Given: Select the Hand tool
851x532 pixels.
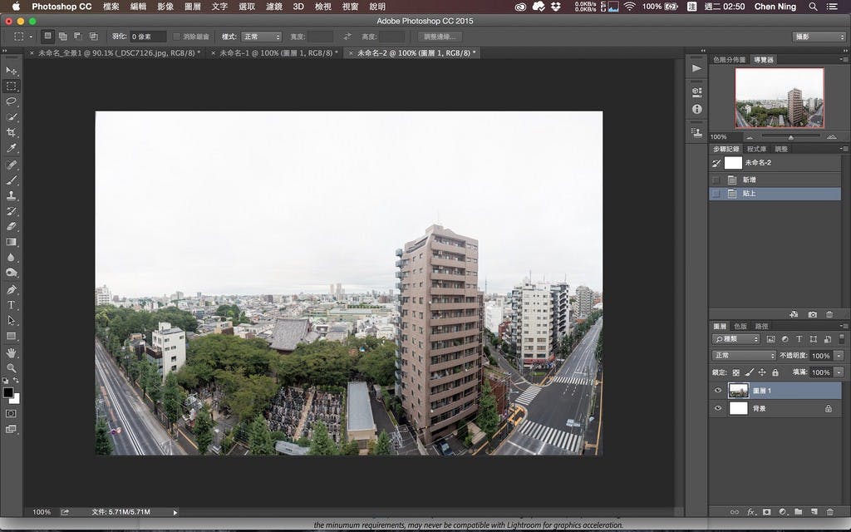Looking at the screenshot, I should tap(11, 352).
